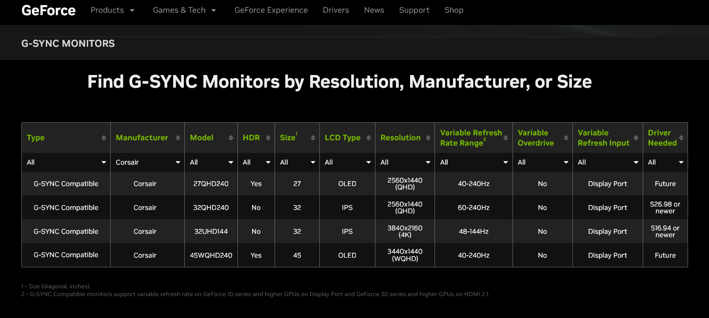Open the Shop link
The width and height of the screenshot is (709, 318).
(x=453, y=10)
